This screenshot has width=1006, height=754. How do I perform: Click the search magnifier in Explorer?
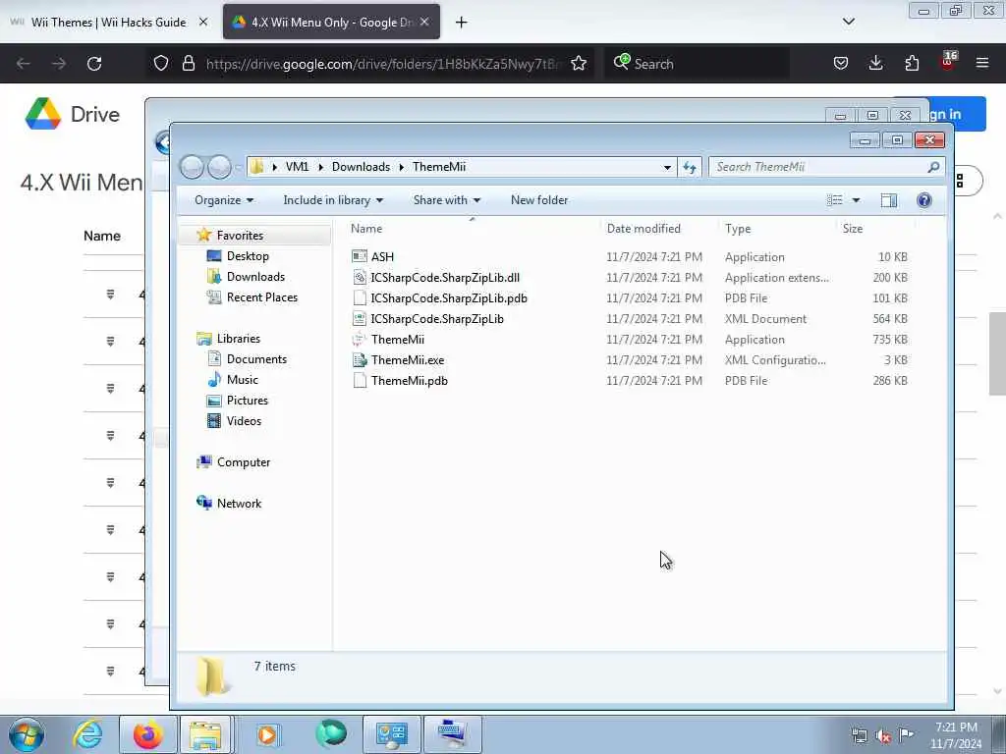933,167
